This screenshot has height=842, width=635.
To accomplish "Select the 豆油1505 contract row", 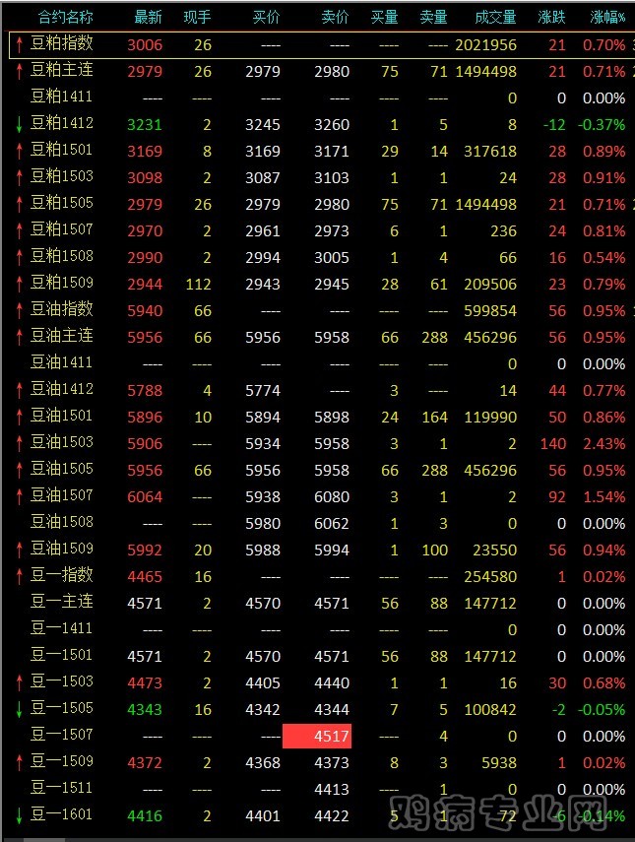I will pos(321,470).
